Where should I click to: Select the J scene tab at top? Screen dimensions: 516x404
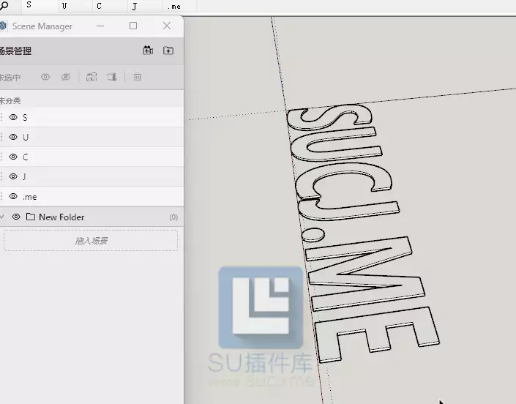[145, 7]
